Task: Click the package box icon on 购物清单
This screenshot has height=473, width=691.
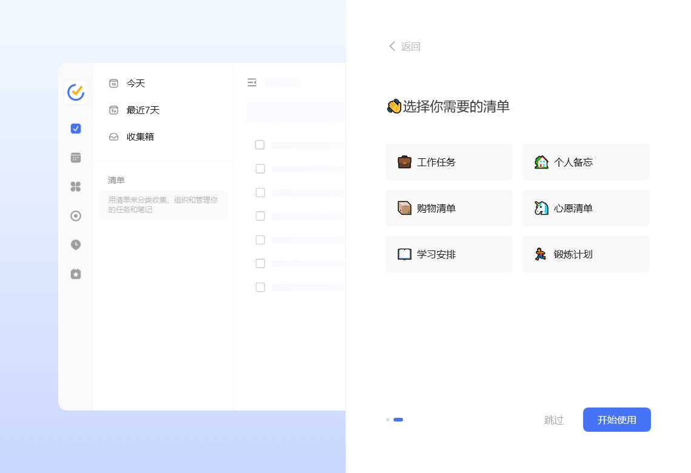Action: [x=404, y=208]
